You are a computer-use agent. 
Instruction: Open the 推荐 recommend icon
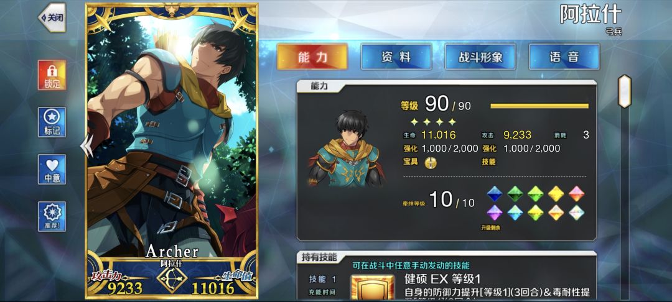[52, 216]
